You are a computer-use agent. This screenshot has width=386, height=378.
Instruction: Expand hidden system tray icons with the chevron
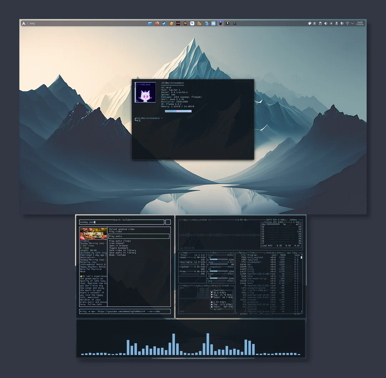(352, 23)
